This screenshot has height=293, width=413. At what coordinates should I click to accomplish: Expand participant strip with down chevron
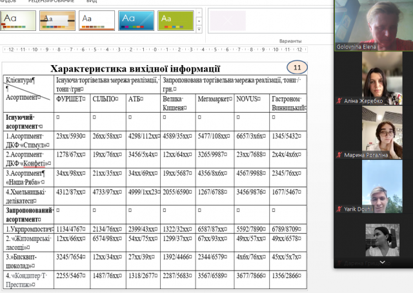point(382,262)
